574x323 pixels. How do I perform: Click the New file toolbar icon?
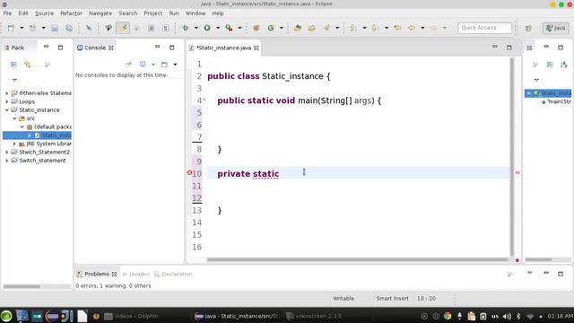coord(11,28)
